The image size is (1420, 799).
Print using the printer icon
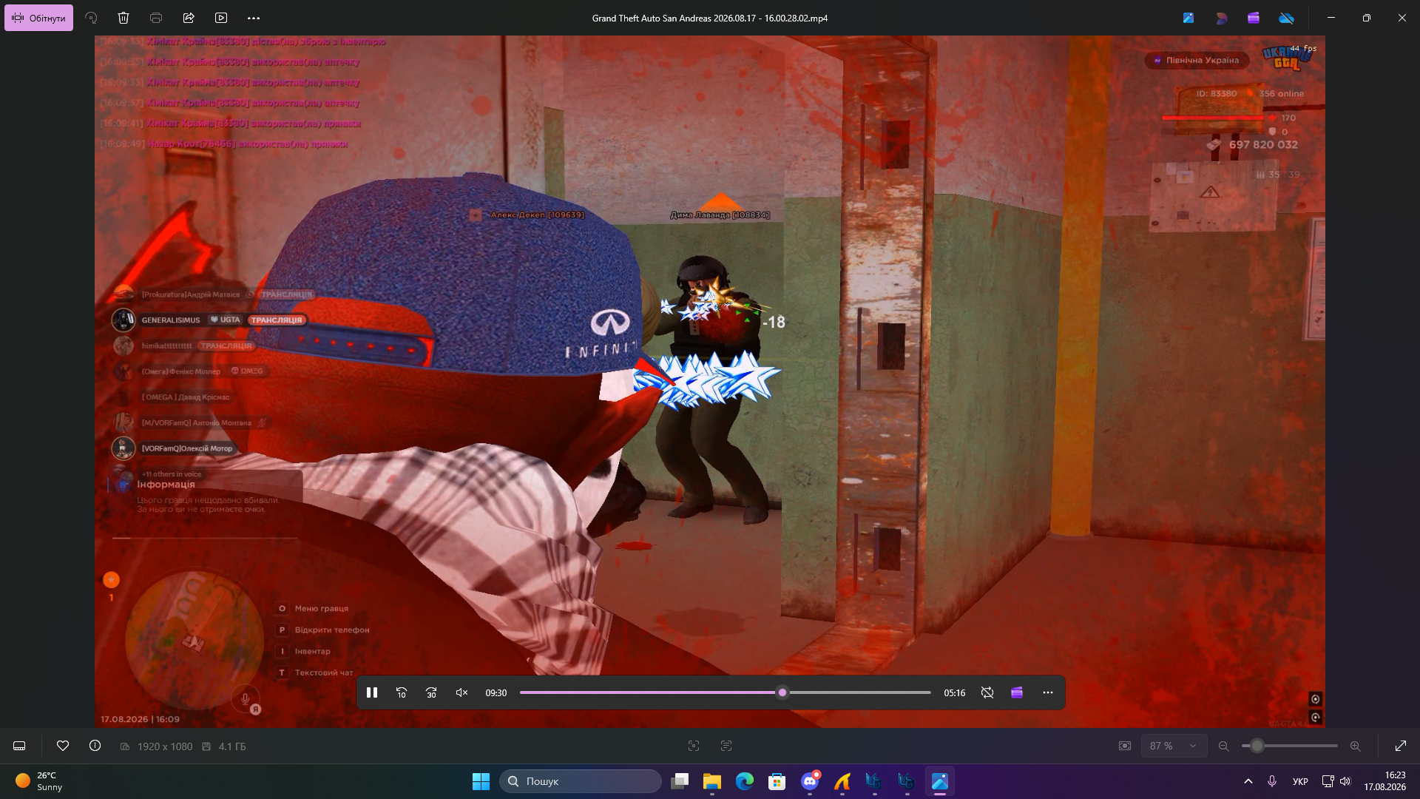[156, 18]
